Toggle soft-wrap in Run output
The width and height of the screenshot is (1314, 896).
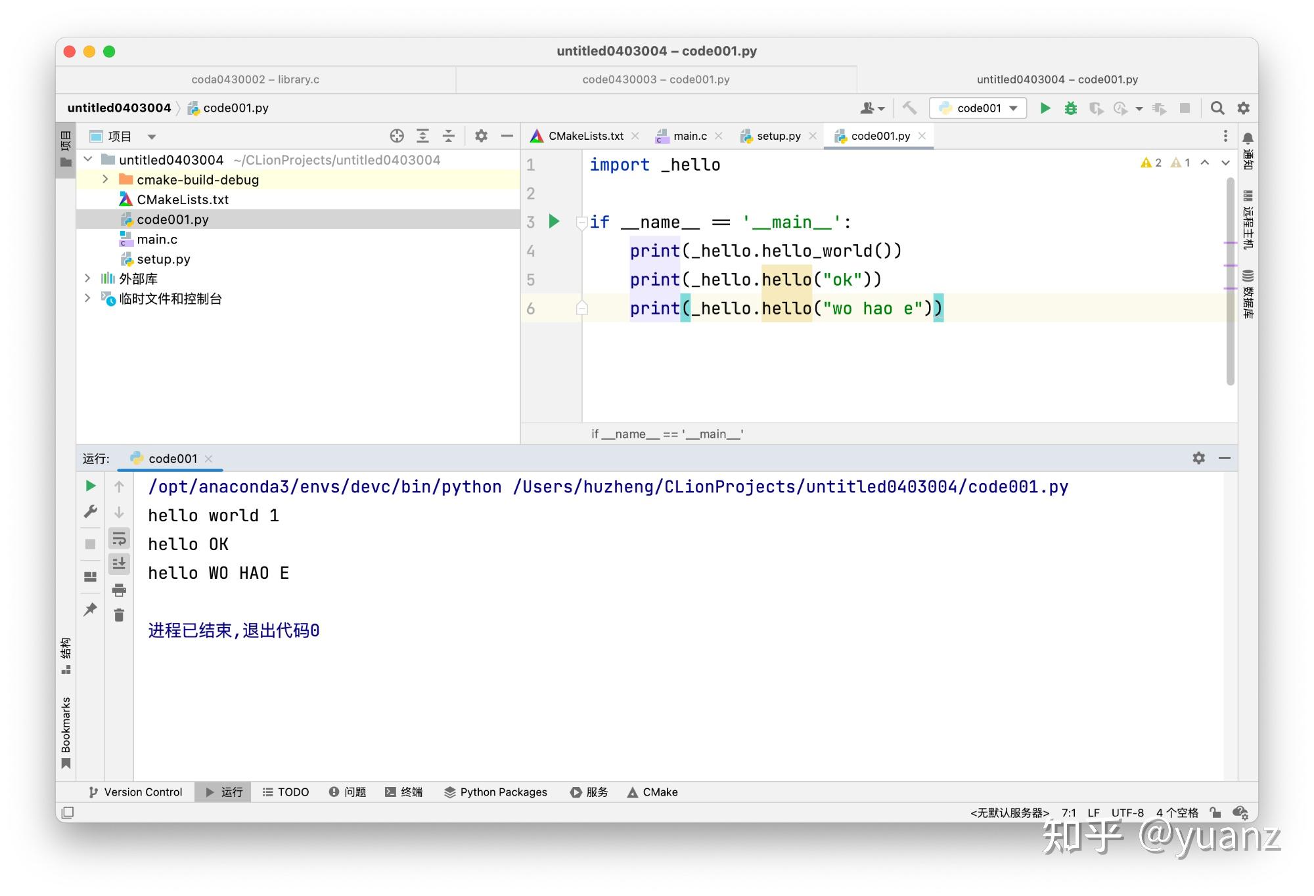(119, 539)
